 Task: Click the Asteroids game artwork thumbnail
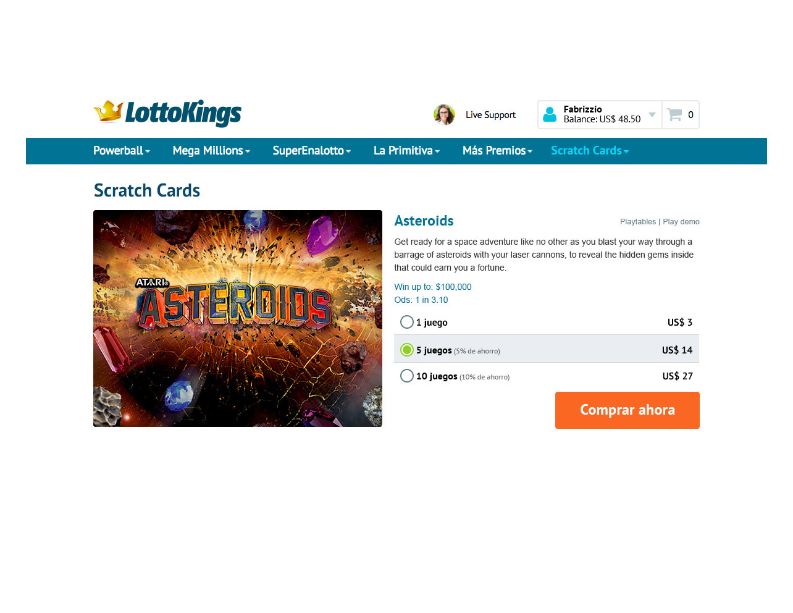click(x=238, y=318)
